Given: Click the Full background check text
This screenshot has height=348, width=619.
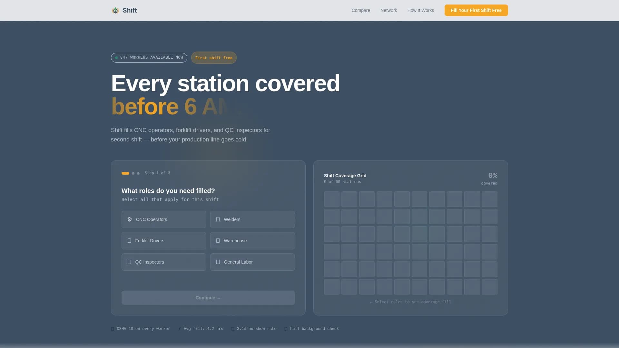Looking at the screenshot, I should (314, 329).
